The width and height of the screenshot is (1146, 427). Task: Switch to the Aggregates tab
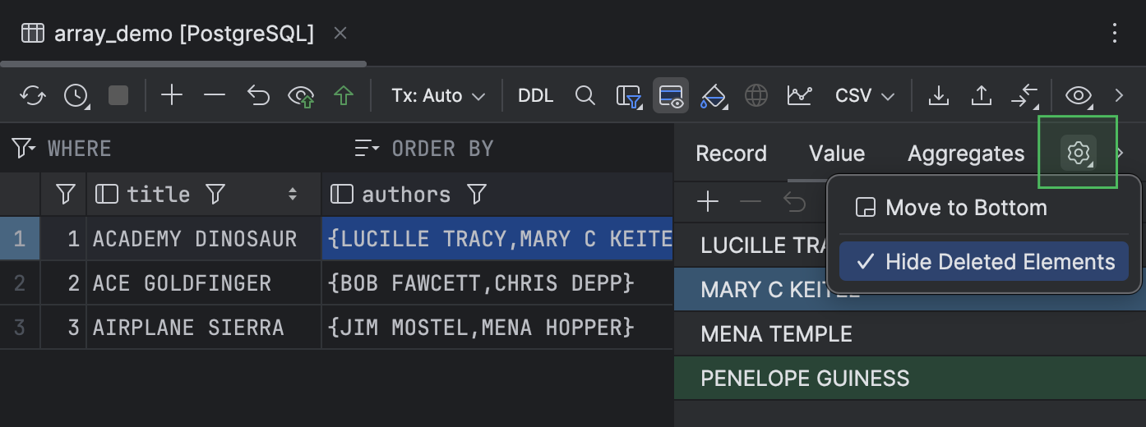click(966, 154)
